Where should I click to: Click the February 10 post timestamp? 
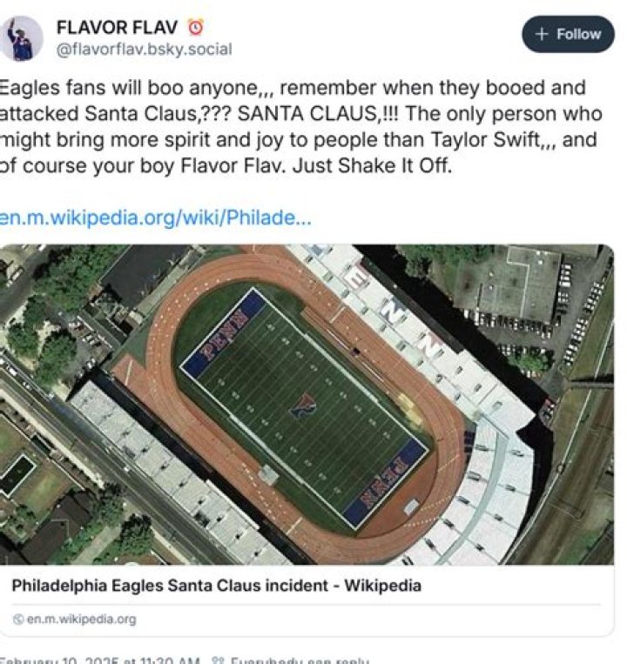100,661
